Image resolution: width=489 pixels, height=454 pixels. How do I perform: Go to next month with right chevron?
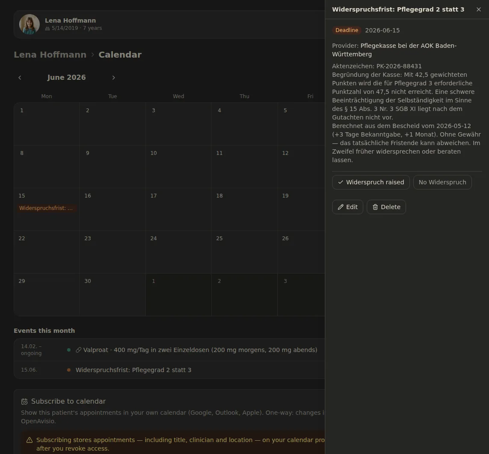(x=114, y=78)
